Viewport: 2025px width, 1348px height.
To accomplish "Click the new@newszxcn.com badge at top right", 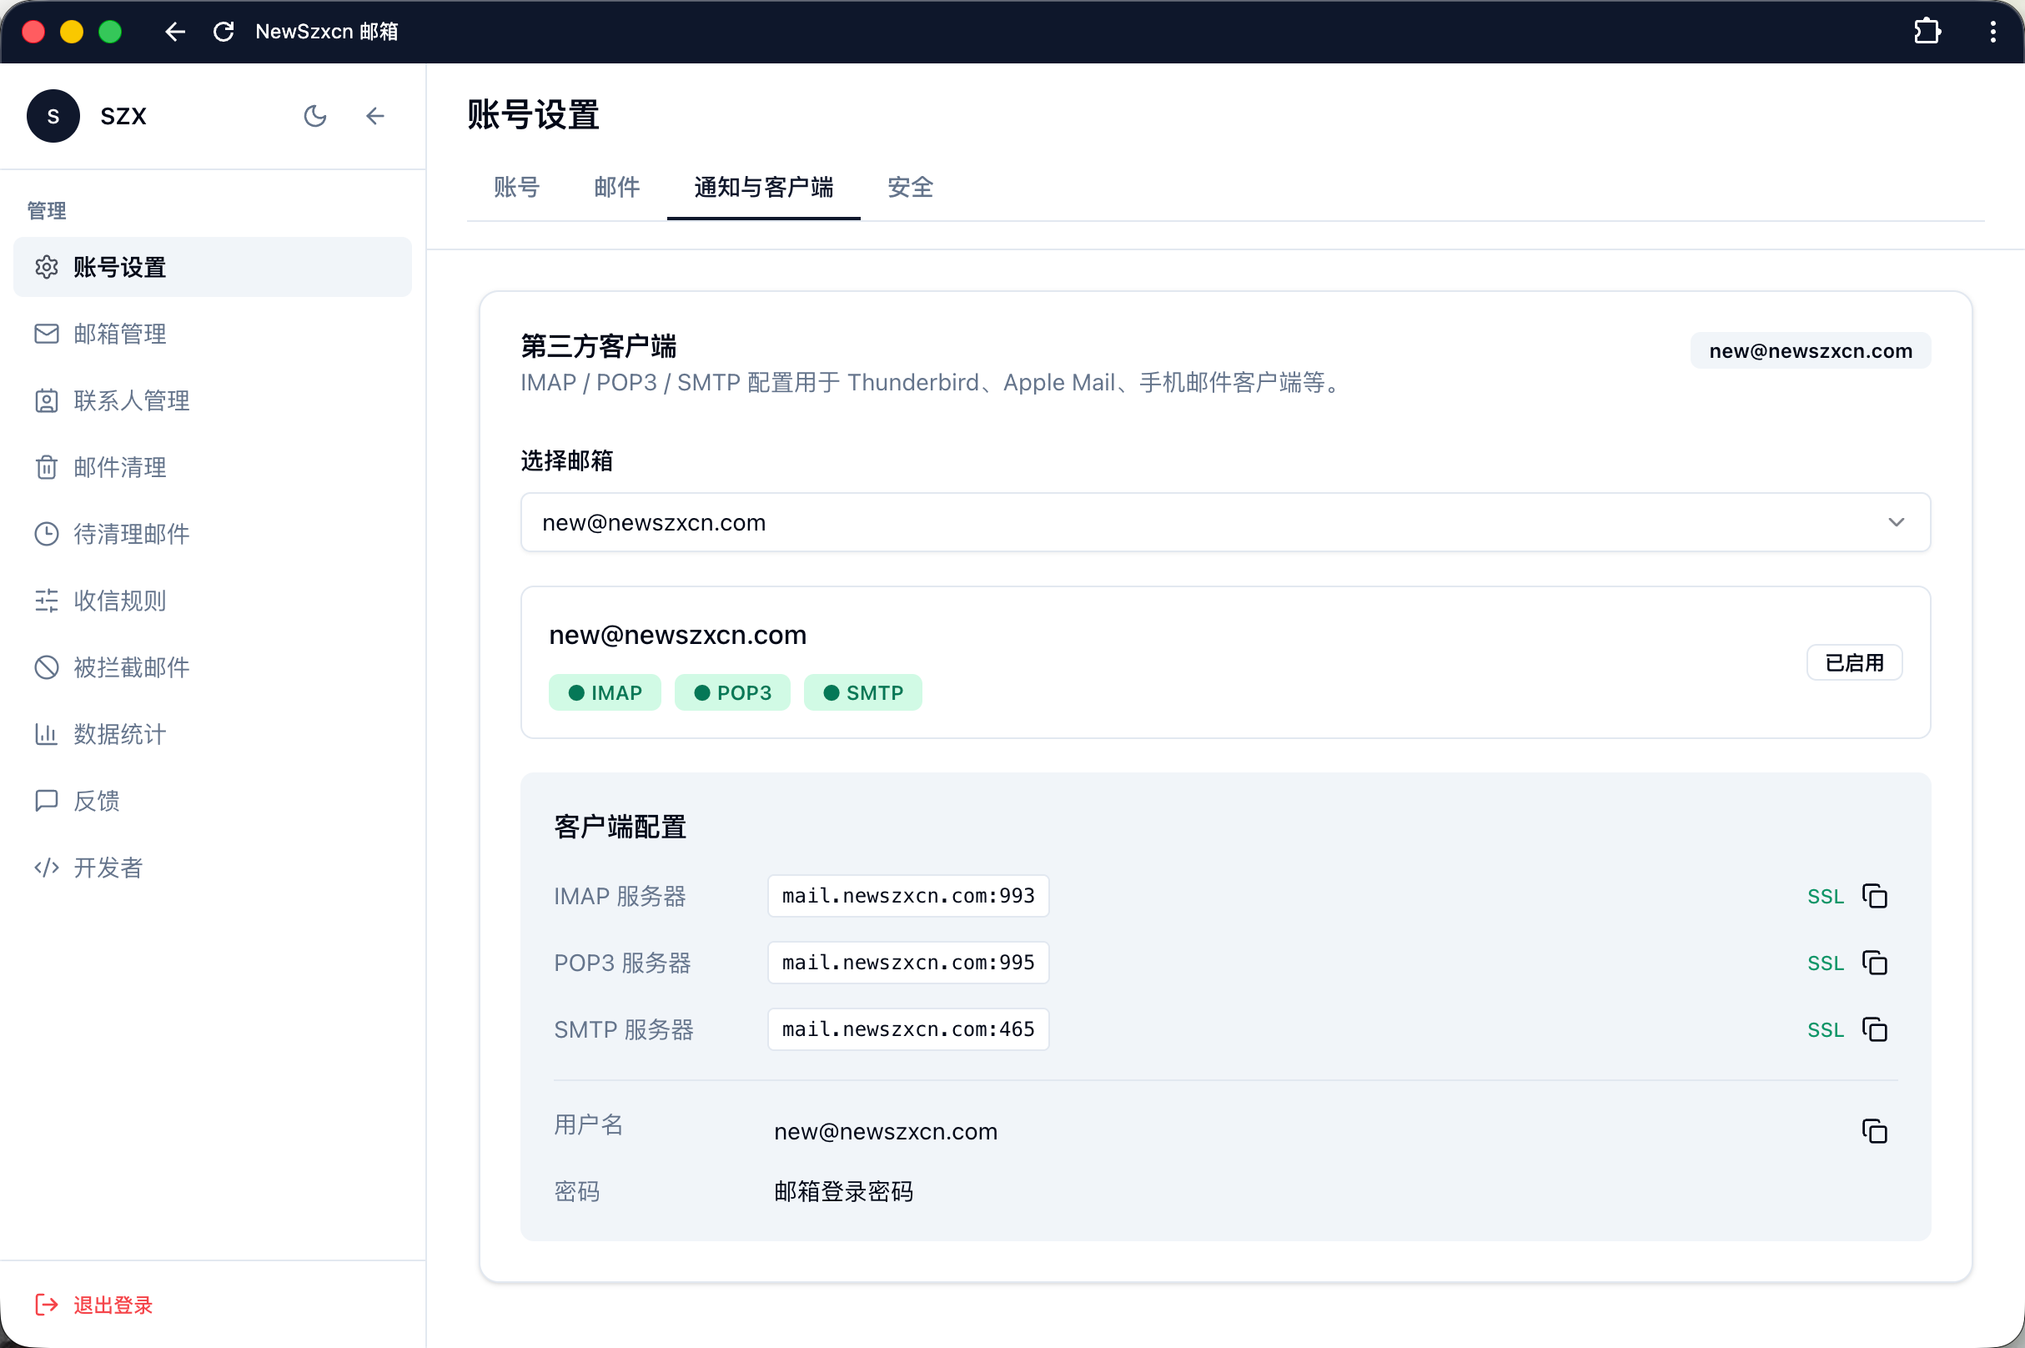I will click(1810, 350).
